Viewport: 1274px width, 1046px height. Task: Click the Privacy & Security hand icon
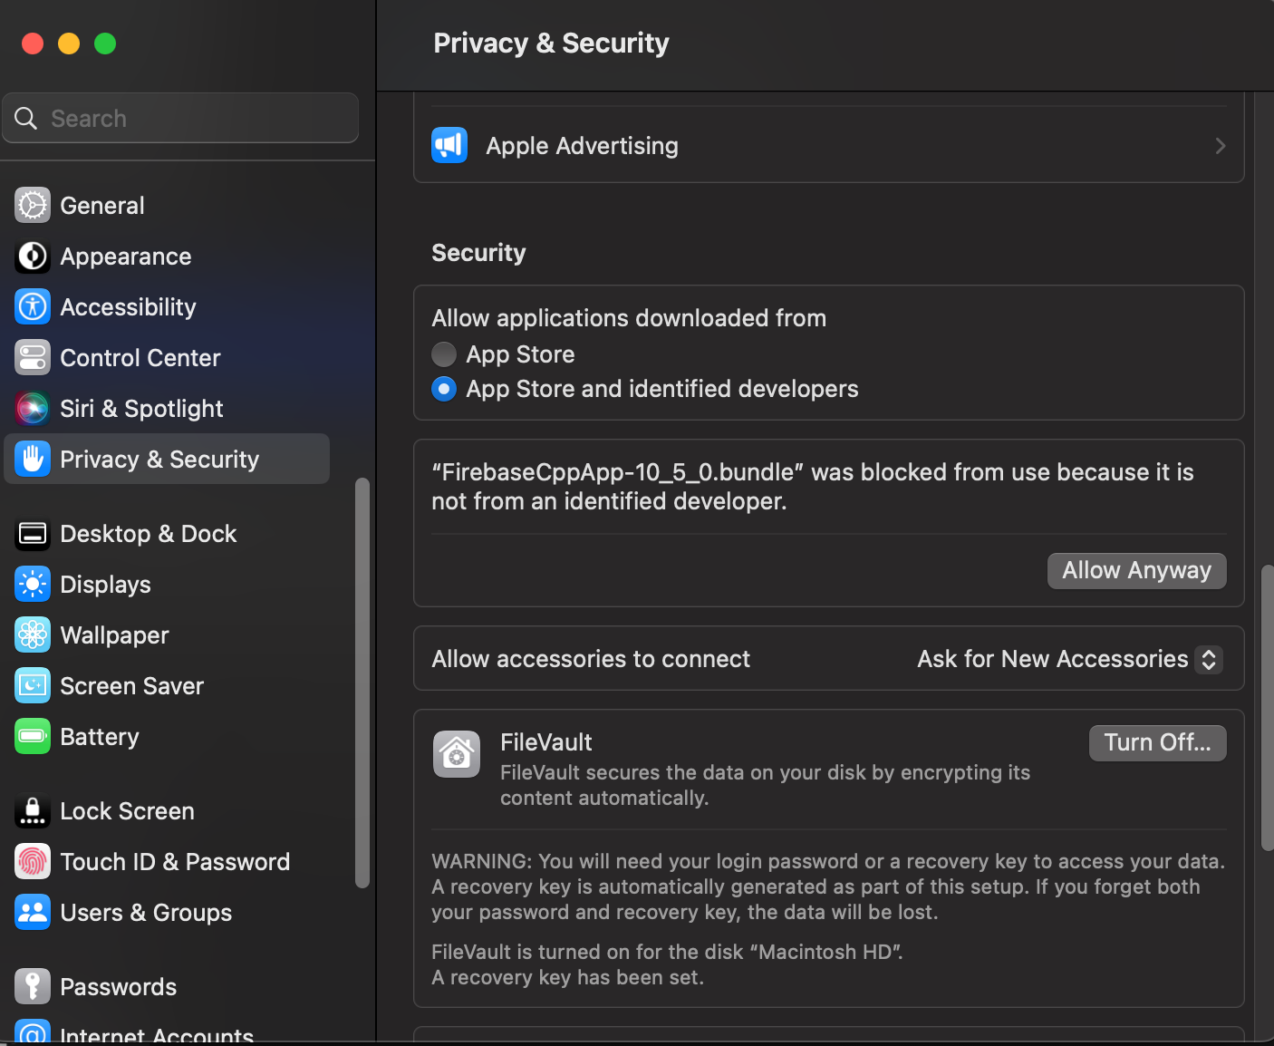click(x=33, y=460)
